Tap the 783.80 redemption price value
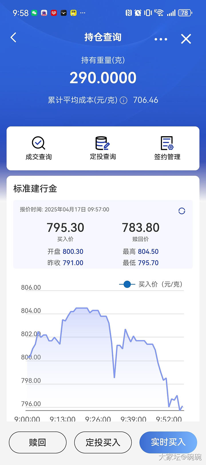Viewport: 206px width, 465px height. [140, 228]
